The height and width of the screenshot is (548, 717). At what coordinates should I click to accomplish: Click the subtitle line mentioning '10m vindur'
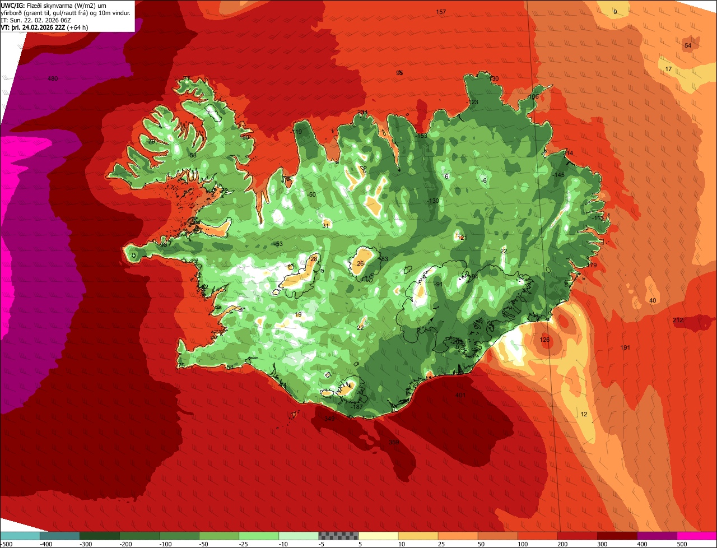(66, 12)
